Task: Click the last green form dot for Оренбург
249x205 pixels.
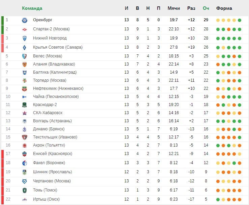Action: coord(240,20)
